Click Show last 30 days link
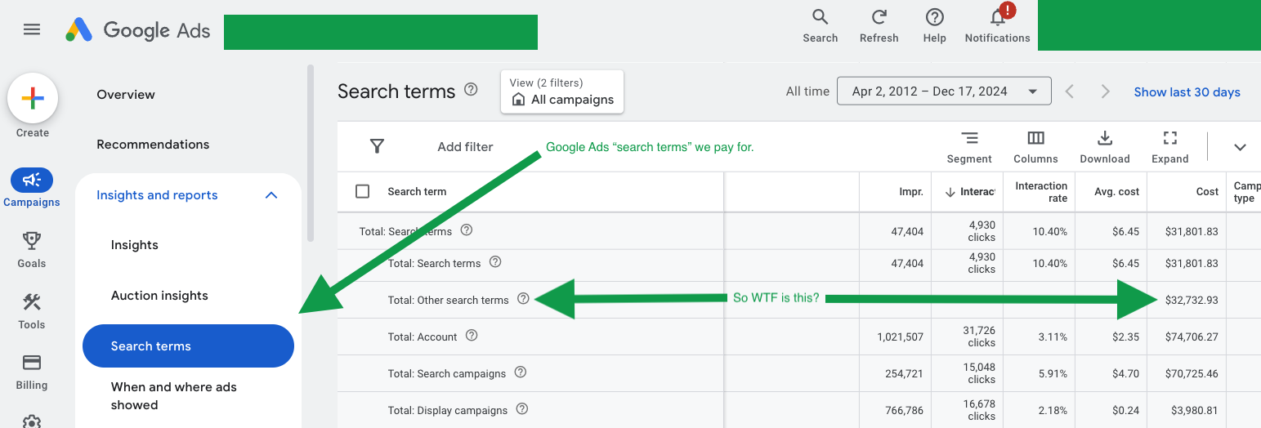The image size is (1261, 428). [1187, 92]
